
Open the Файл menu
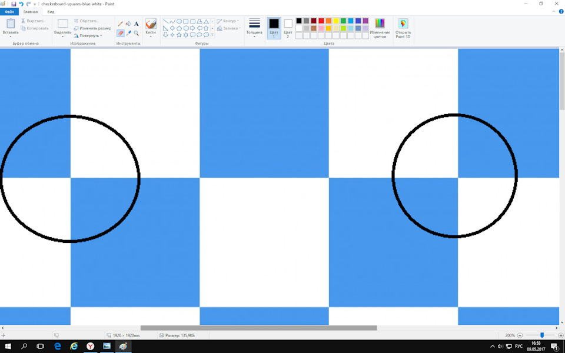click(x=9, y=12)
